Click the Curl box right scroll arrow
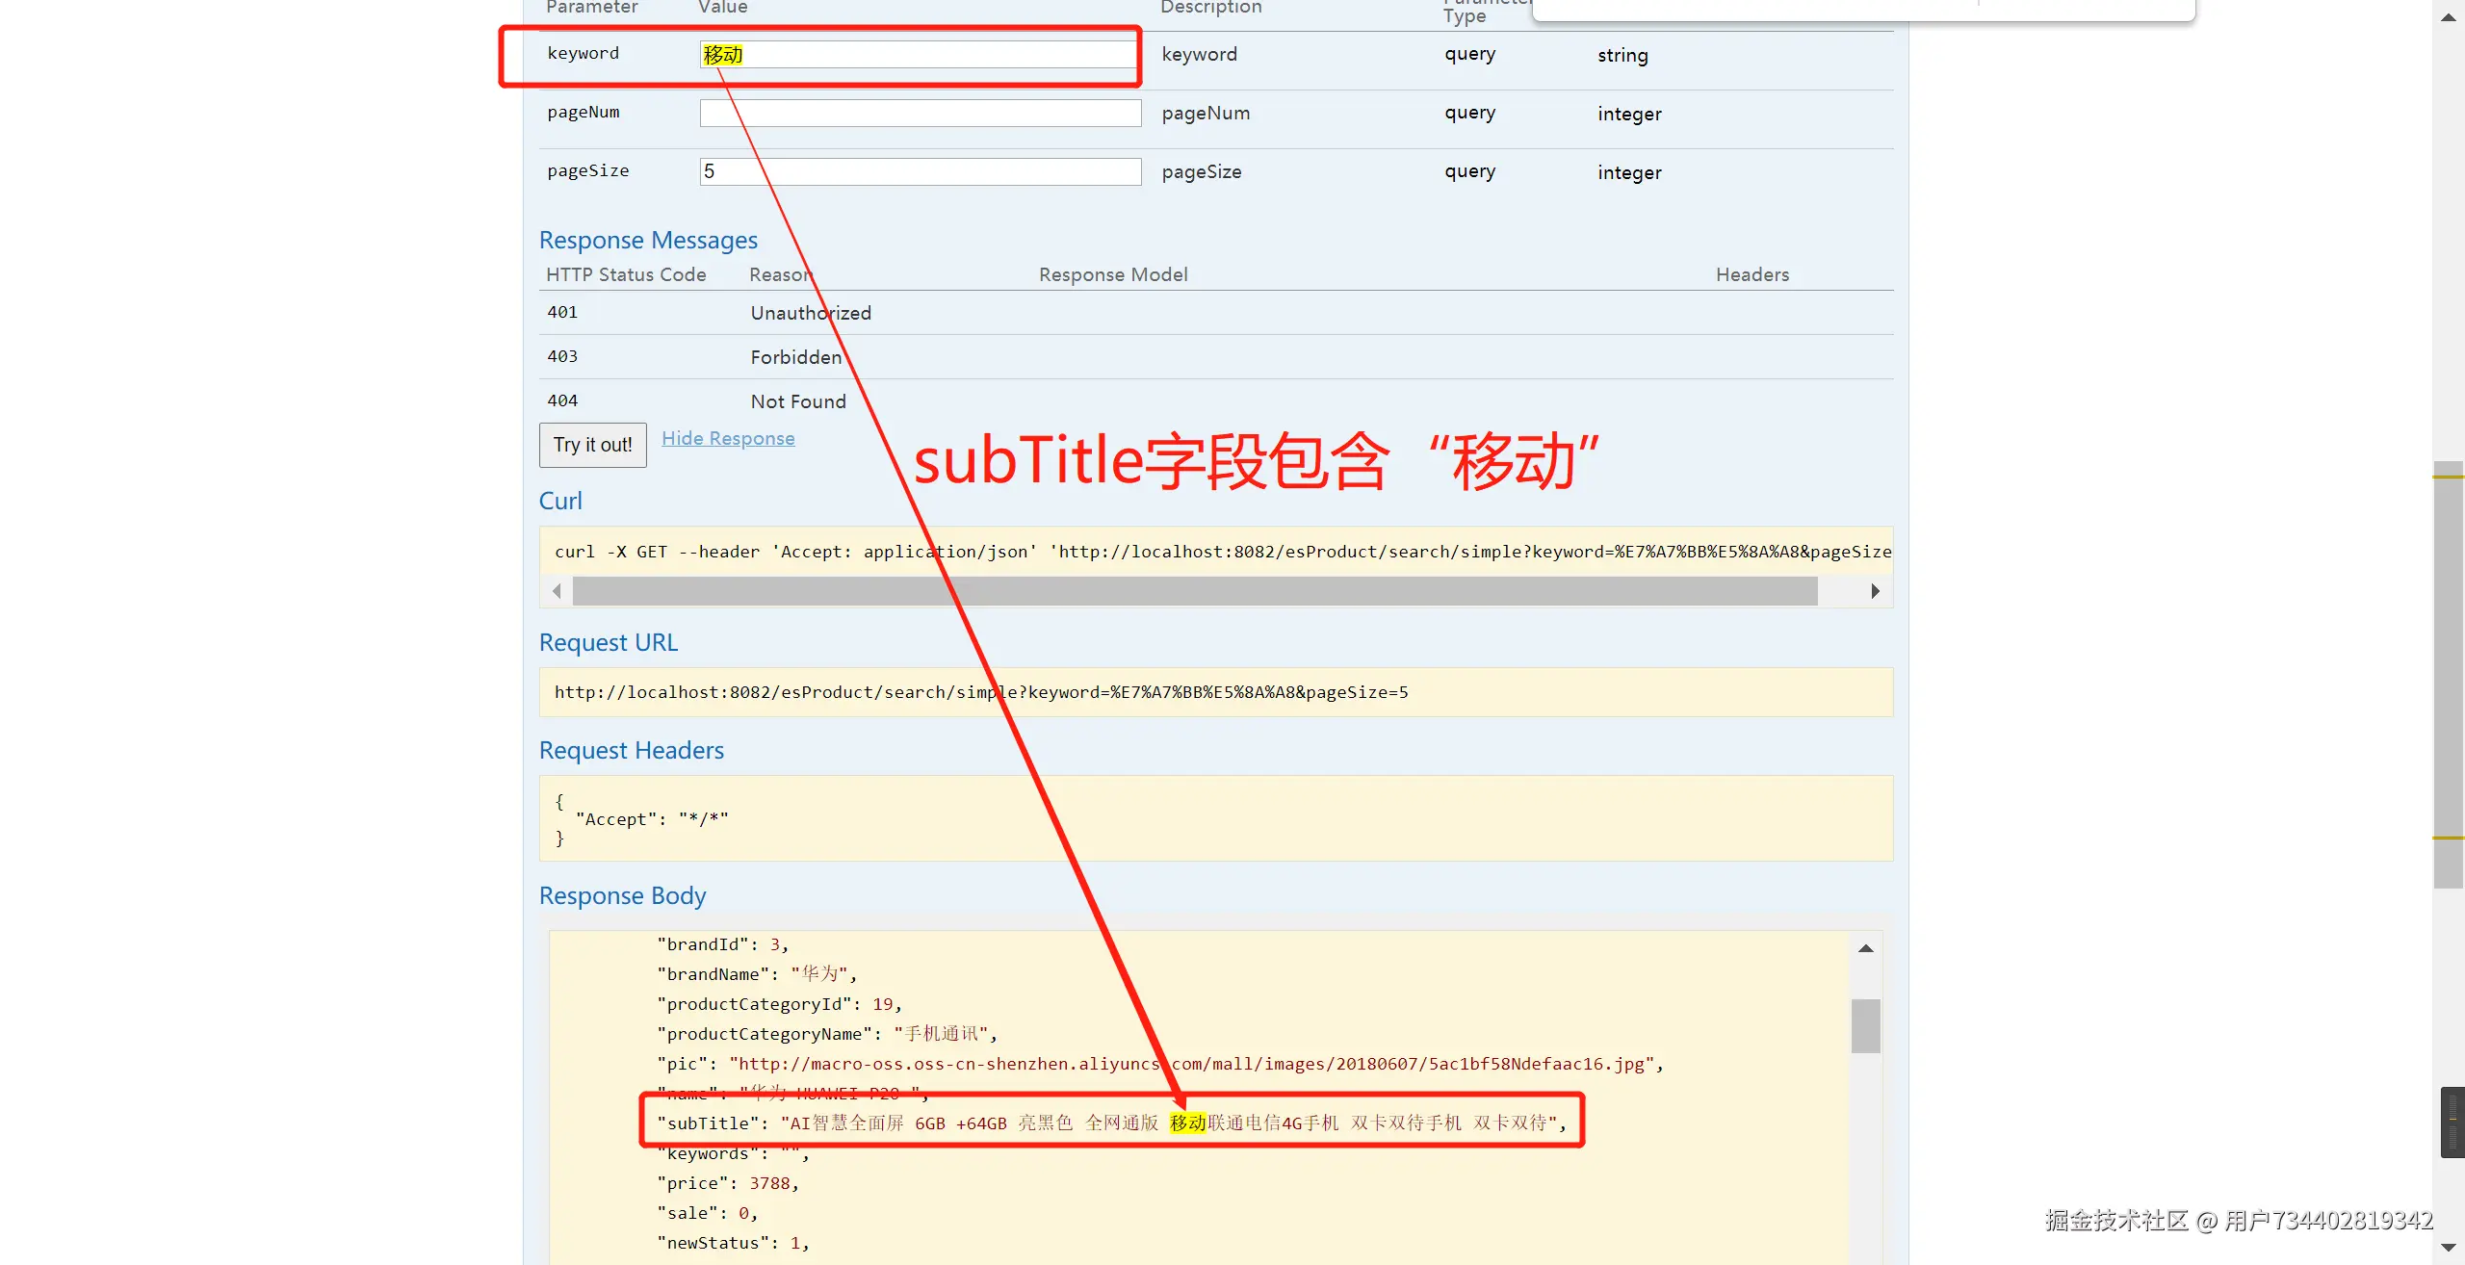The height and width of the screenshot is (1265, 2465). point(1874,591)
